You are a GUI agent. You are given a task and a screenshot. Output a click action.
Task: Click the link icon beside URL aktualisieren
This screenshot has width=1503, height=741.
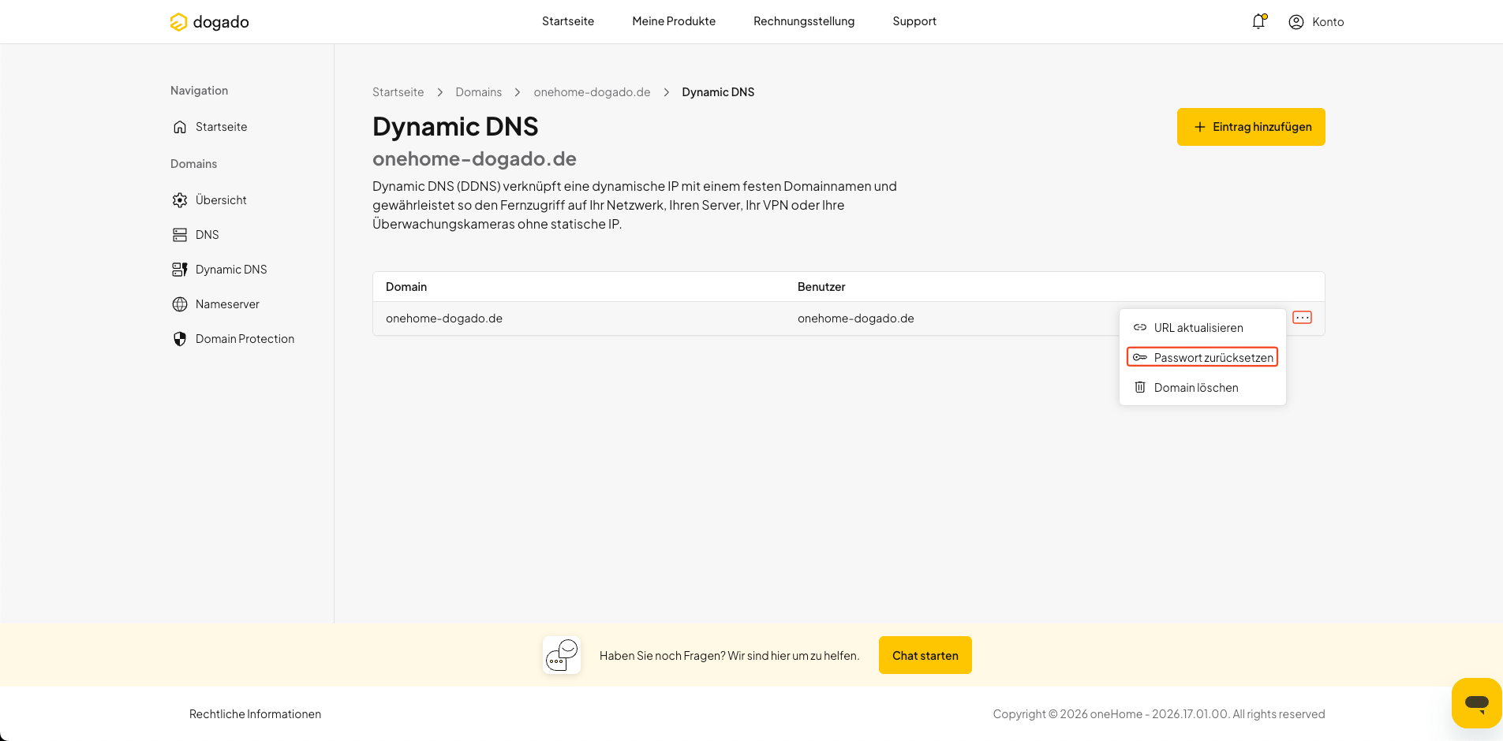coord(1140,327)
